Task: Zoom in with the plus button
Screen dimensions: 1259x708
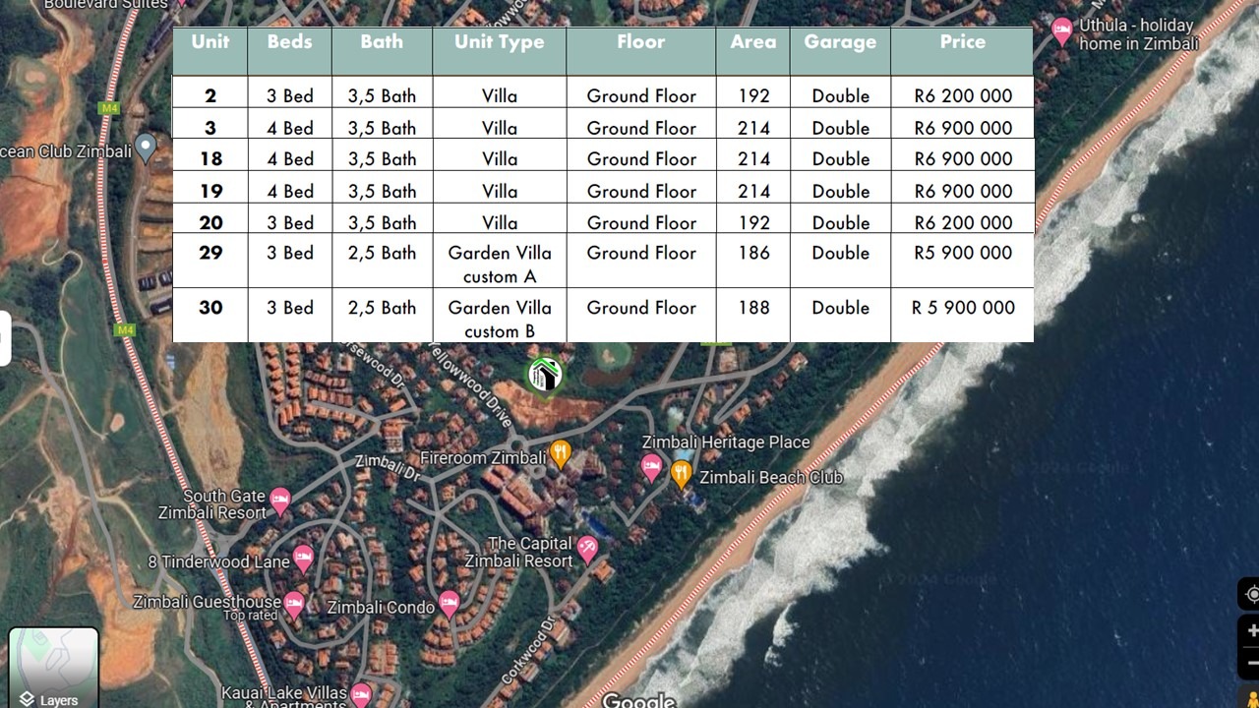Action: (x=1251, y=630)
